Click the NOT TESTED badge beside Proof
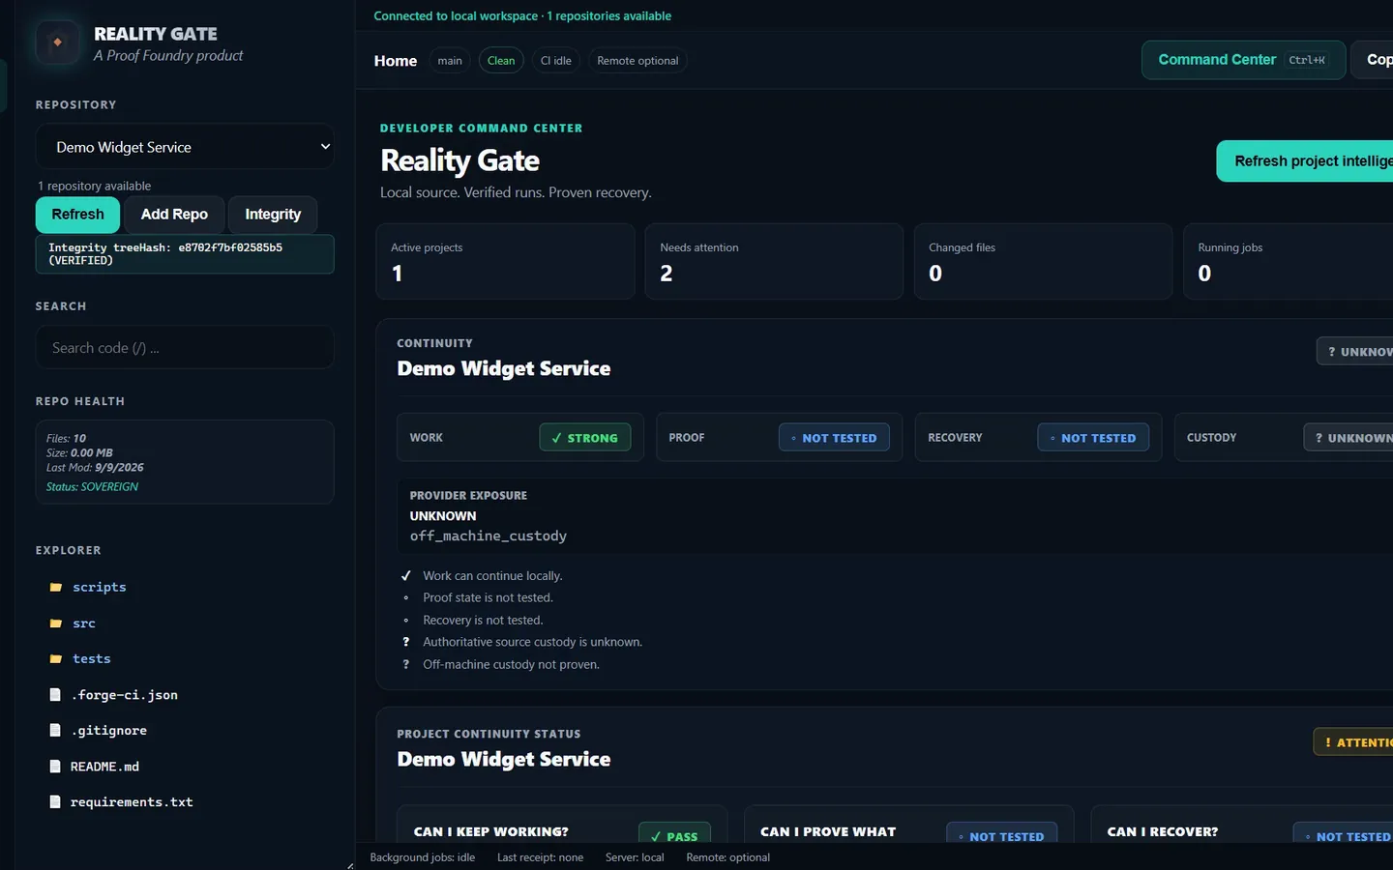 [834, 438]
